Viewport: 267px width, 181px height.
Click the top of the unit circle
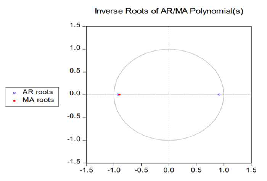coord(169,49)
